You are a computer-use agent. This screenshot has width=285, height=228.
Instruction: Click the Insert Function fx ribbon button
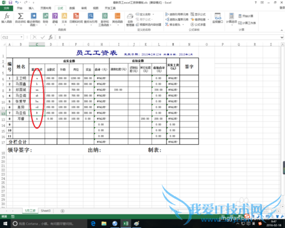click(x=7, y=18)
